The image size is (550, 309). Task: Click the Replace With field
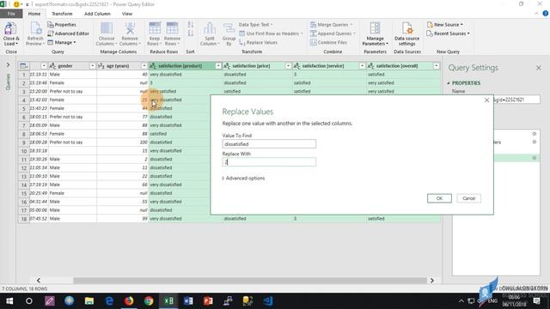(269, 162)
